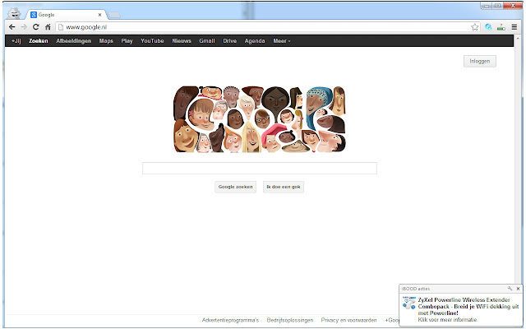Click the Google doodle with faces

(260, 119)
